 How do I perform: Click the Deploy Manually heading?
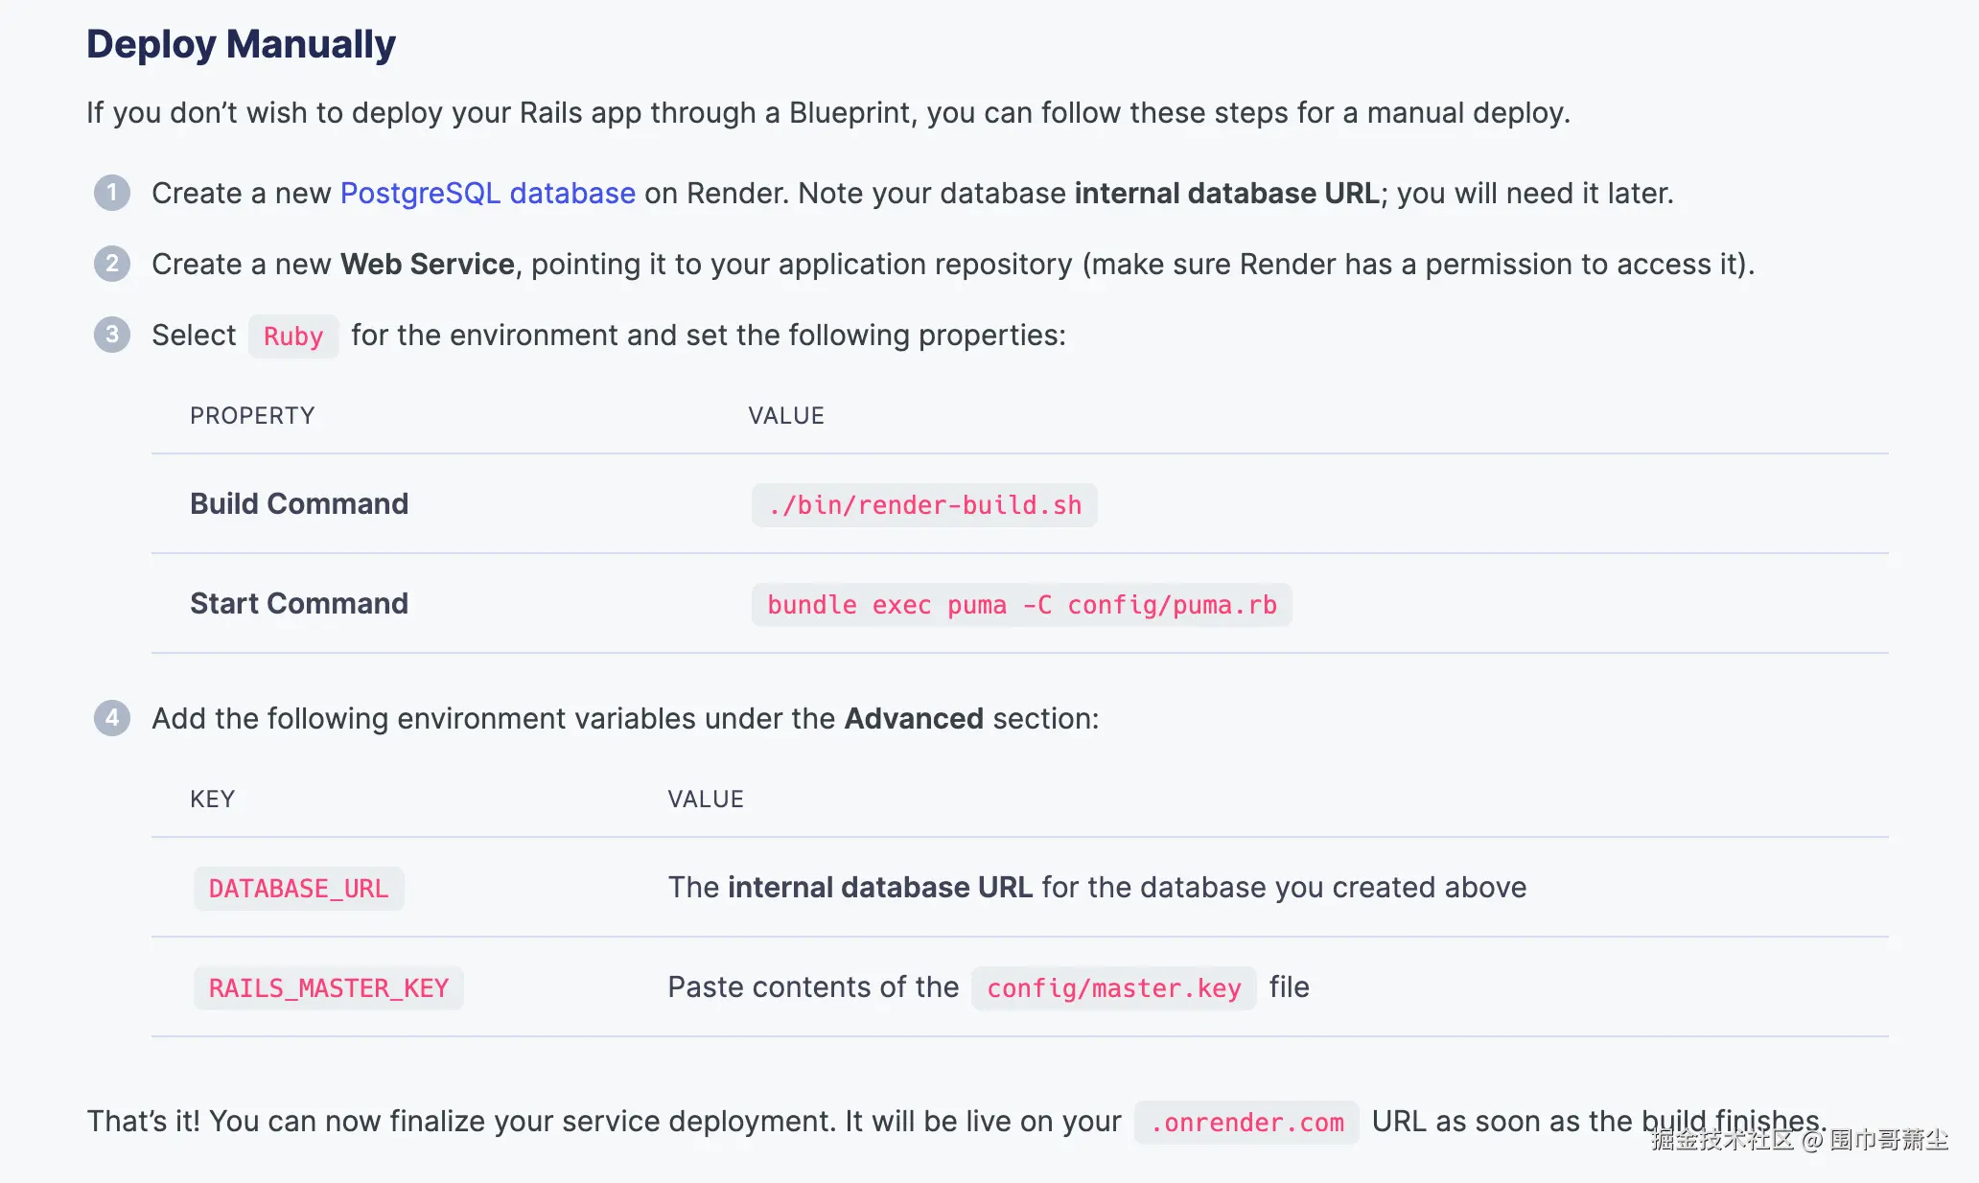point(241,44)
